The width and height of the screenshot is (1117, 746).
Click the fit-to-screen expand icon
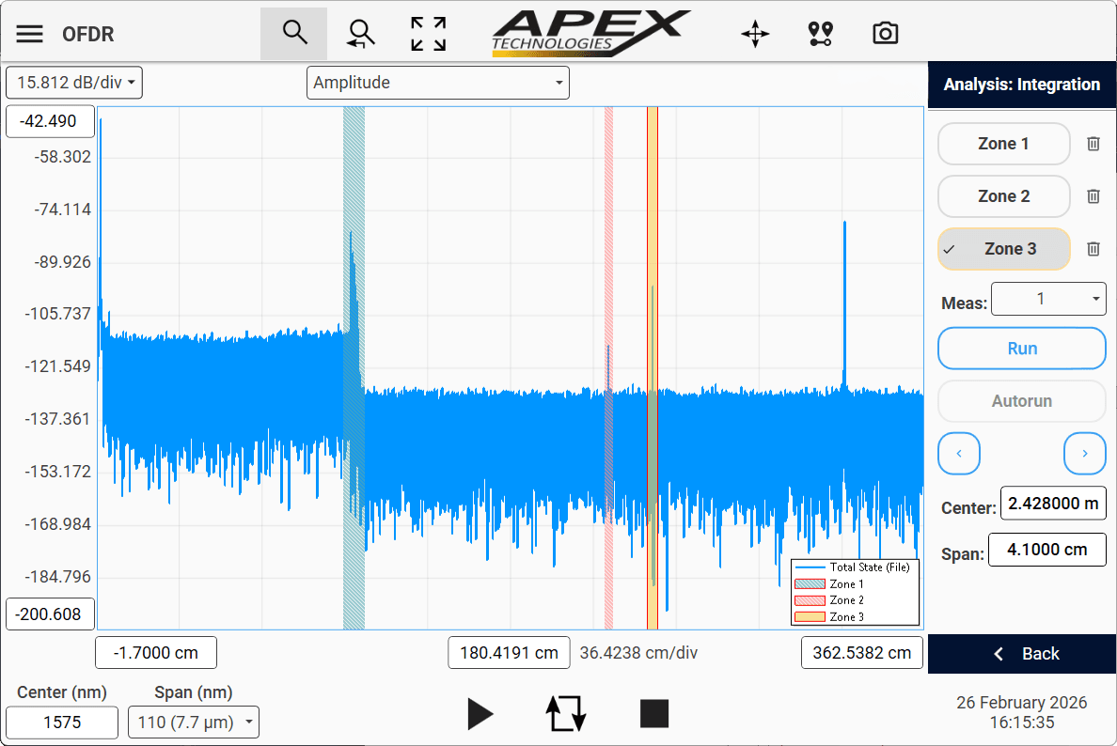pos(429,34)
